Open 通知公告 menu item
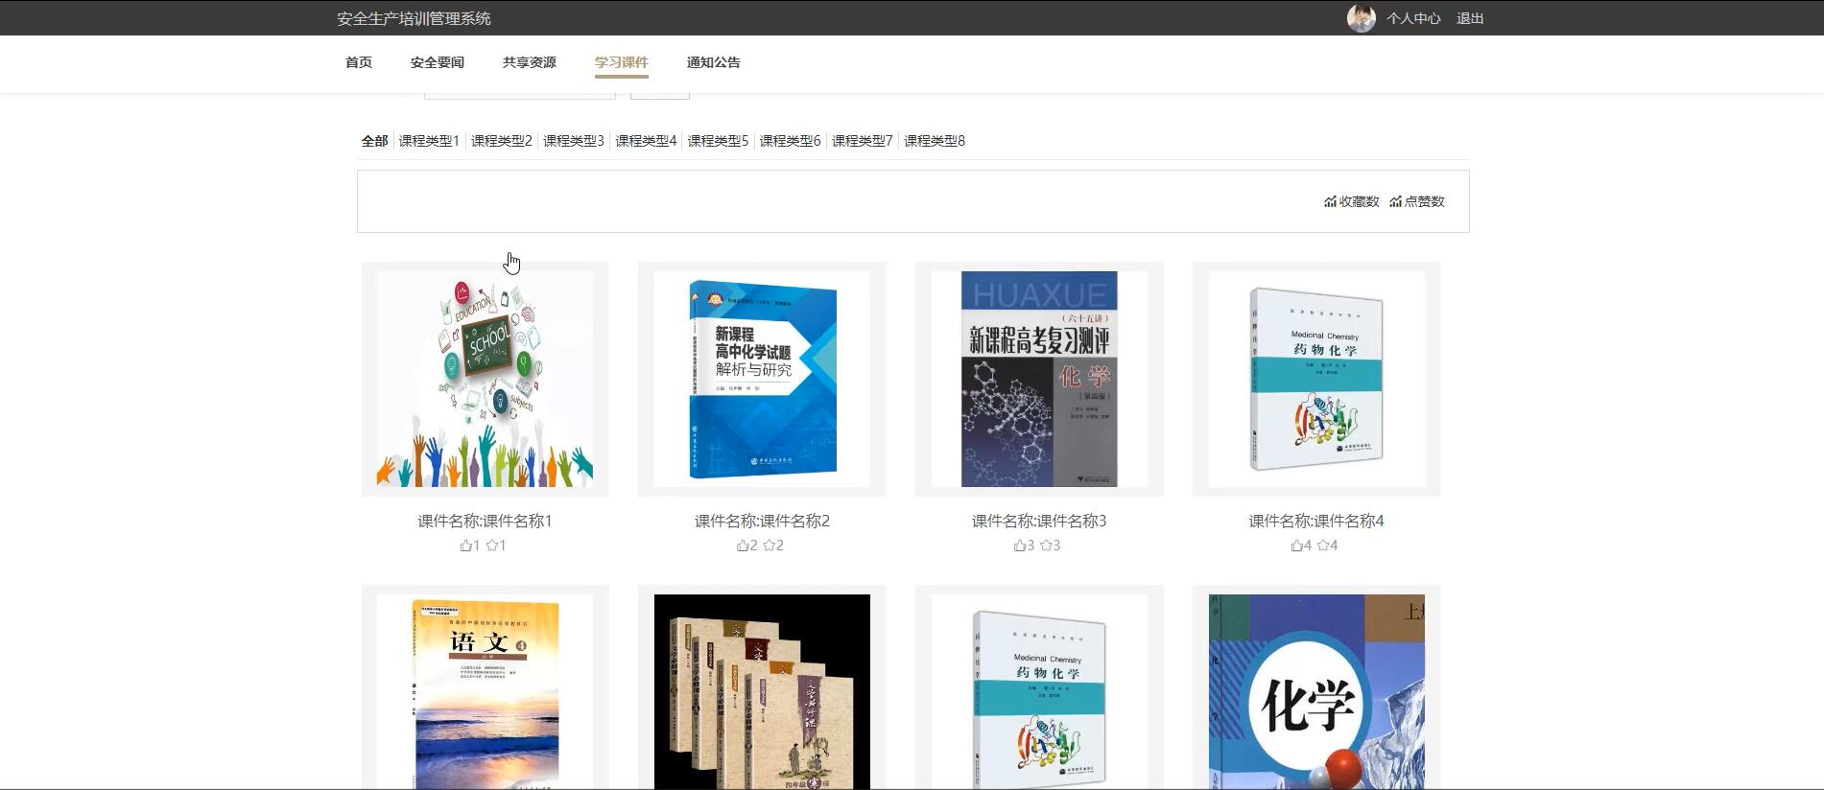The width and height of the screenshot is (1824, 790). pyautogui.click(x=714, y=62)
